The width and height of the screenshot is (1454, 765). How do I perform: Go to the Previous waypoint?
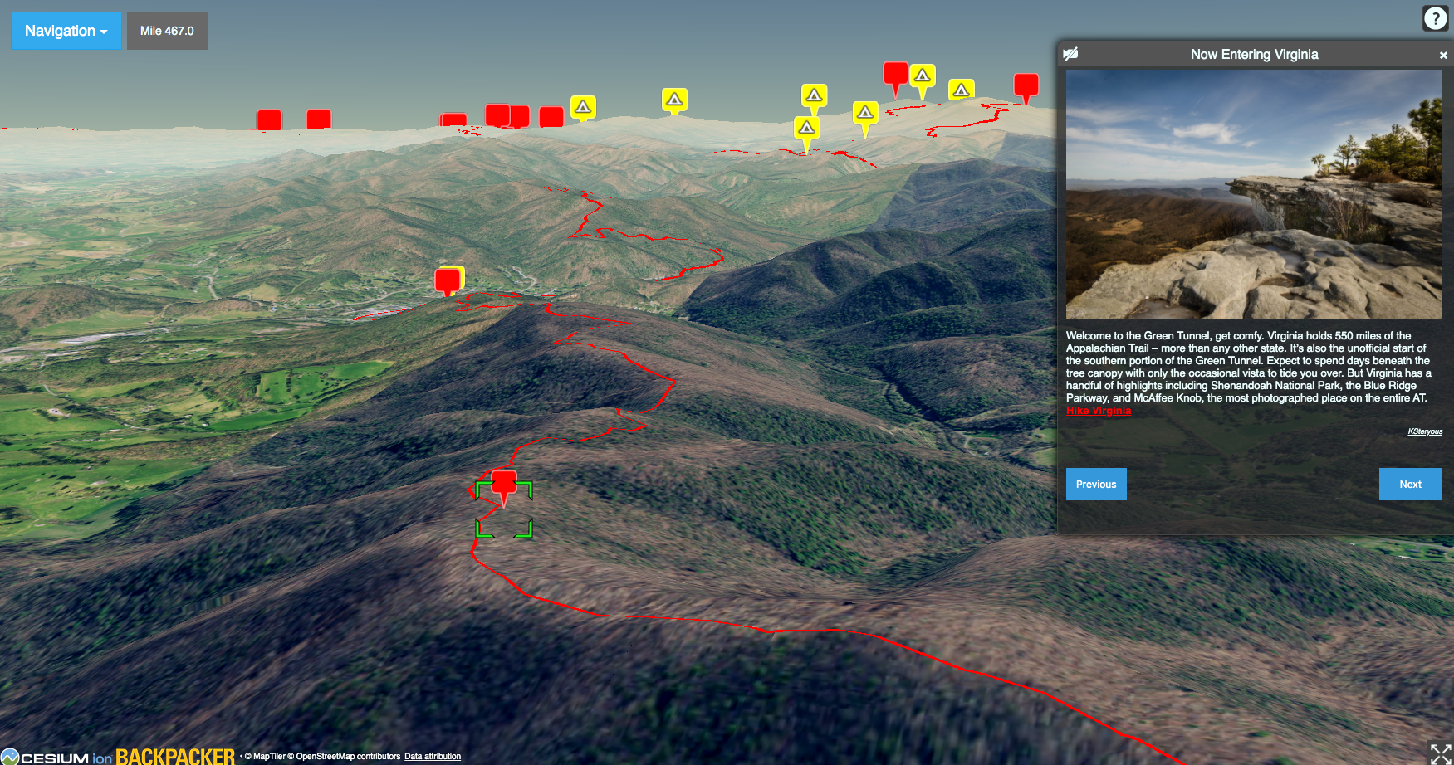coord(1095,485)
